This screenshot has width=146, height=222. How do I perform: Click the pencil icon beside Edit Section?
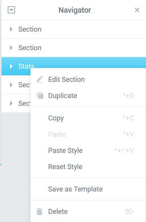tap(40, 80)
